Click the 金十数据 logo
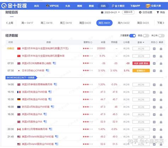 14,6
